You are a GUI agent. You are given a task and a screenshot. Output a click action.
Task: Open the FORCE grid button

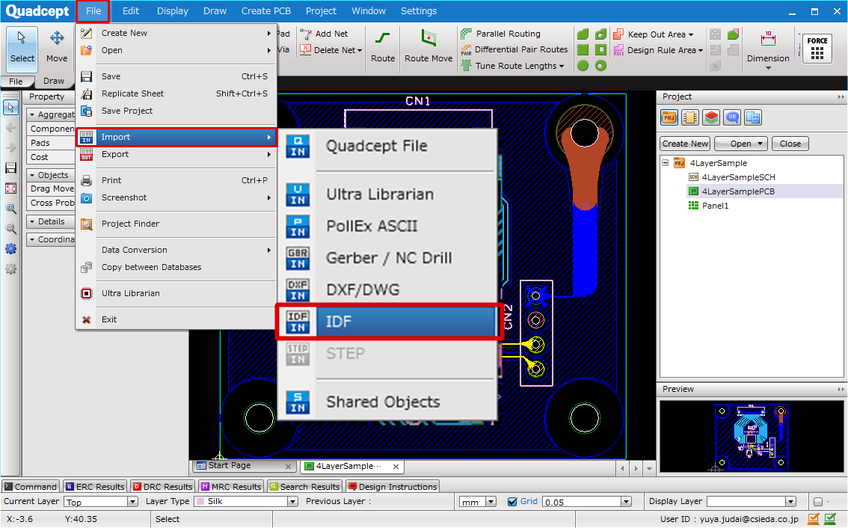point(817,49)
